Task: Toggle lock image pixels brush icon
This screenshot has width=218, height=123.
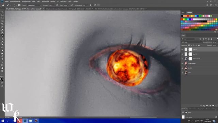Action: (x=191, y=45)
